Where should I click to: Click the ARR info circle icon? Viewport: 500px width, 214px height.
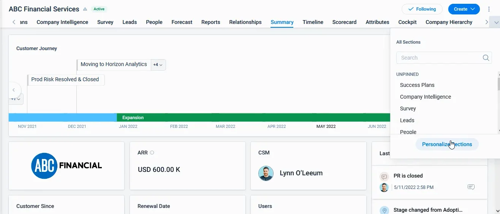tap(152, 153)
